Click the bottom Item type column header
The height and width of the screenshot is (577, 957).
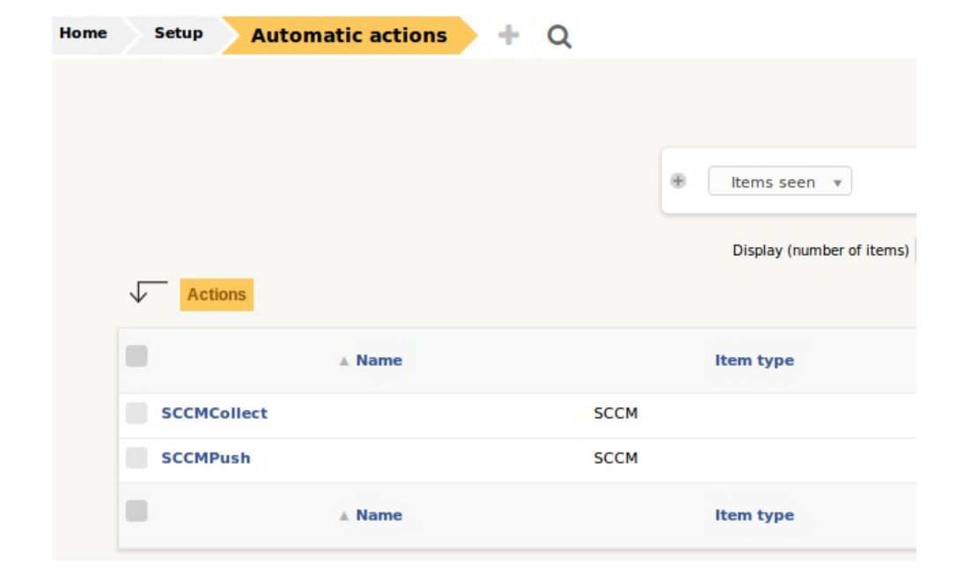tap(754, 515)
